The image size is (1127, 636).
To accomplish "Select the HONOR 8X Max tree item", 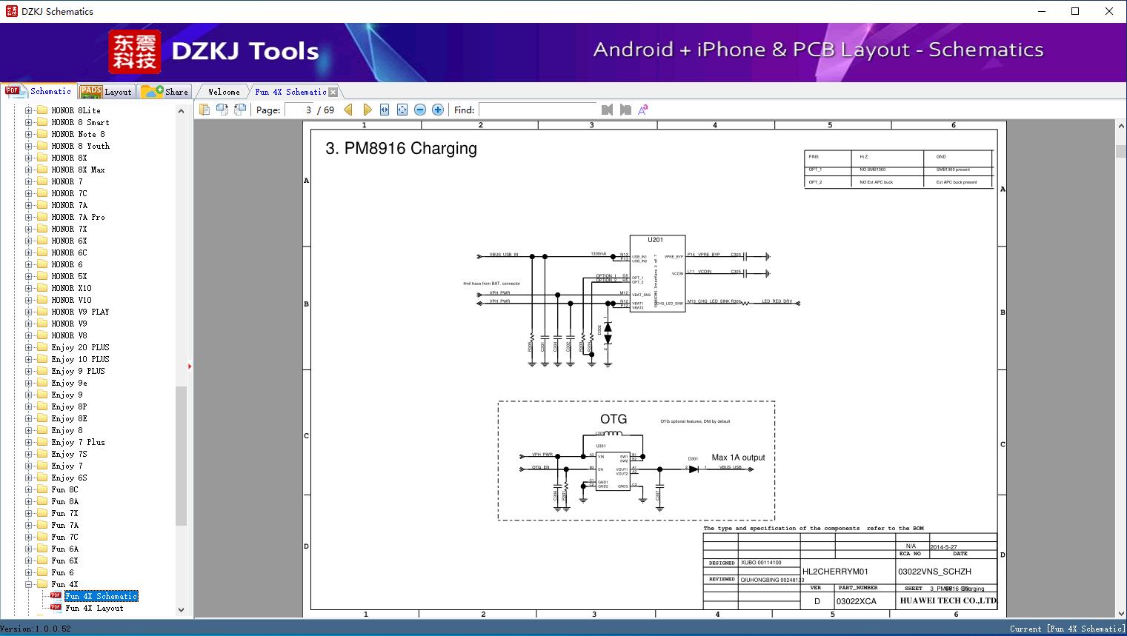I will (78, 170).
